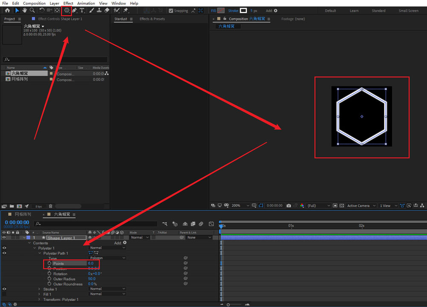Image resolution: width=427 pixels, height=307 pixels.
Task: Switch to the Effects & Presets tab
Action: click(x=152, y=19)
